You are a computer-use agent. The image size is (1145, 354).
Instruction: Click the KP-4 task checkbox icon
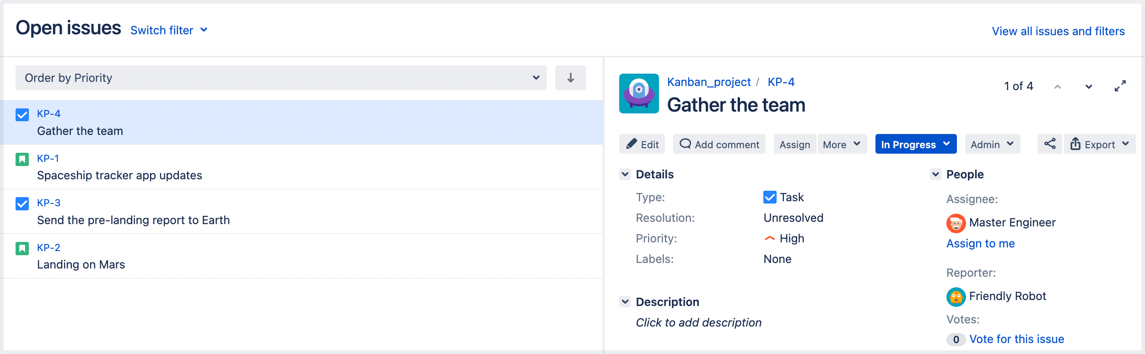22,114
